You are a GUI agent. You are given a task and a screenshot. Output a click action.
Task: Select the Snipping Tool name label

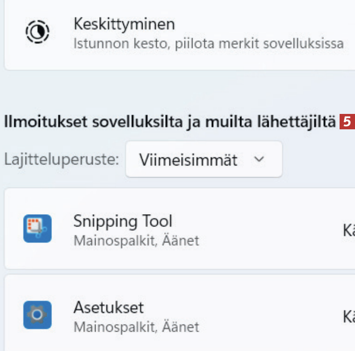123,220
